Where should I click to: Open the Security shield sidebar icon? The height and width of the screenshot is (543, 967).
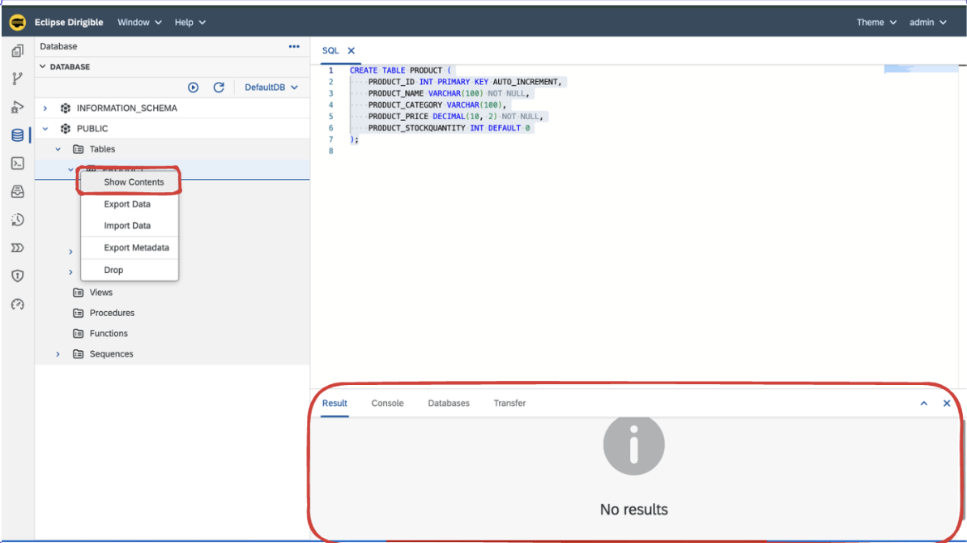pos(17,276)
